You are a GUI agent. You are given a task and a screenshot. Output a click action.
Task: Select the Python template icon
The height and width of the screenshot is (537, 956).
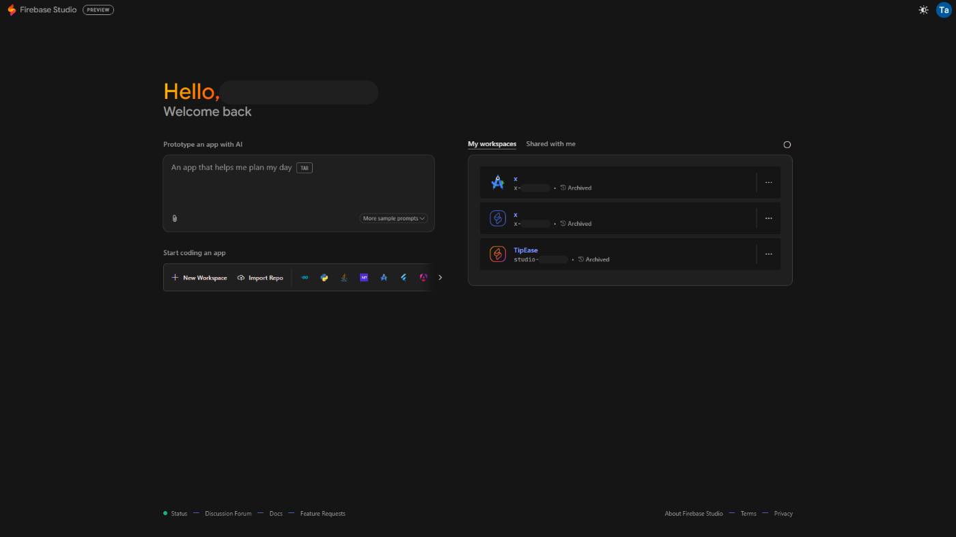click(325, 278)
